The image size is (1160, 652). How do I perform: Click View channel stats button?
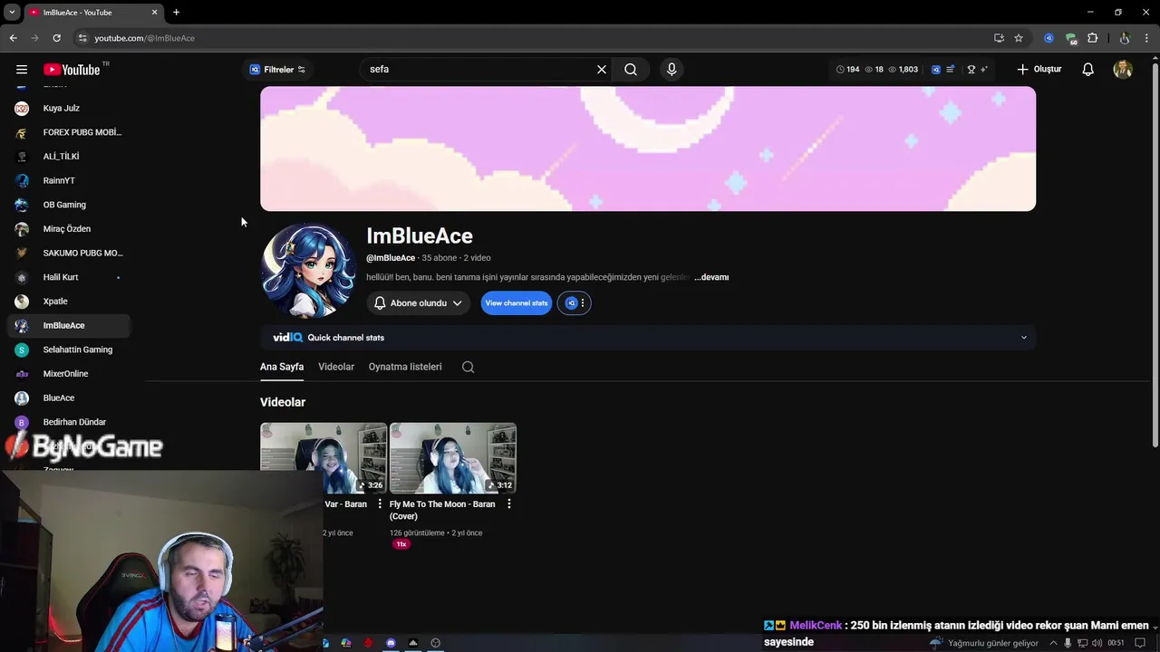516,303
